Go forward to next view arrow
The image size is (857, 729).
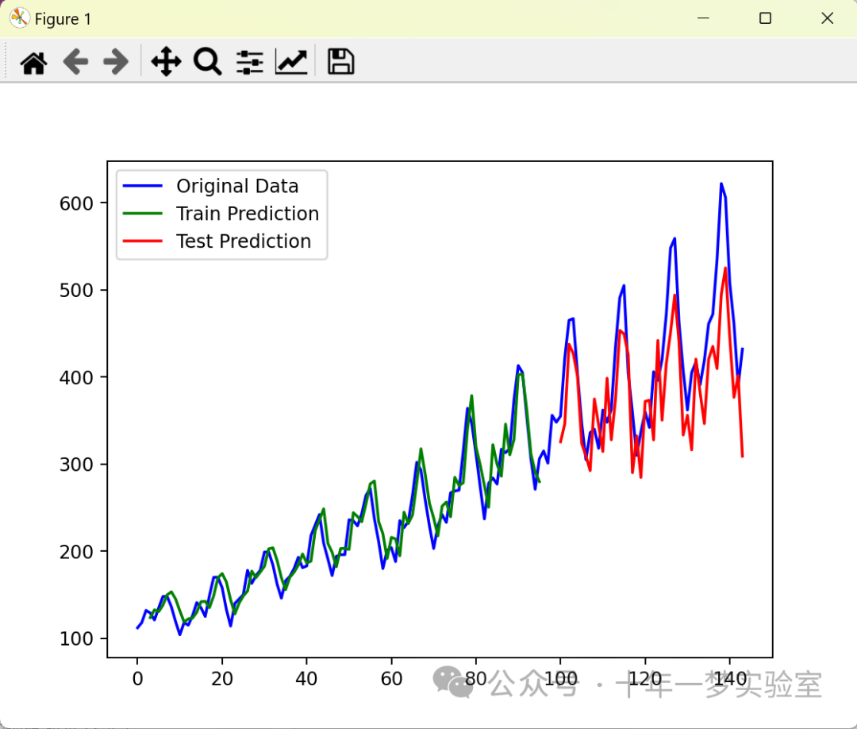click(116, 61)
